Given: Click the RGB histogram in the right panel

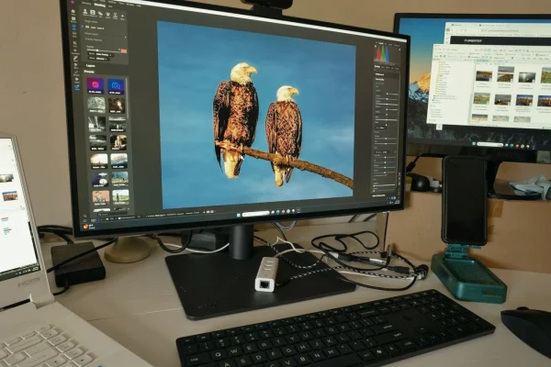Looking at the screenshot, I should (387, 54).
